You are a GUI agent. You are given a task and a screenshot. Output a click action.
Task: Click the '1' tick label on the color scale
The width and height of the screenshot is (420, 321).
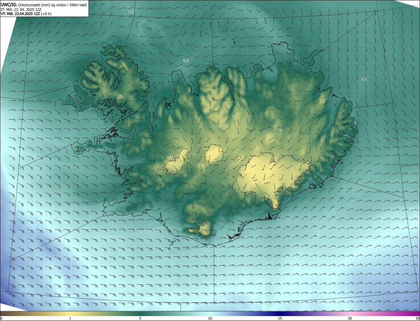click(x=70, y=319)
